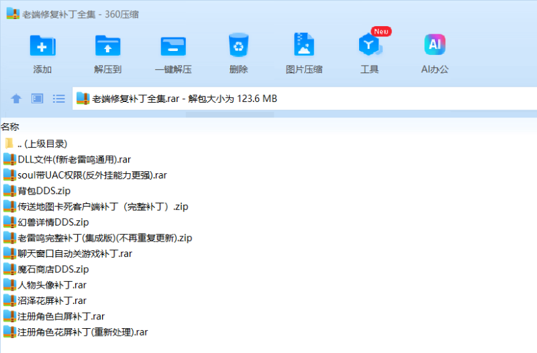Viewport: 537px width, 353px height.
Task: Click the 添加 (Add) toolbar icon
Action: pyautogui.click(x=42, y=46)
